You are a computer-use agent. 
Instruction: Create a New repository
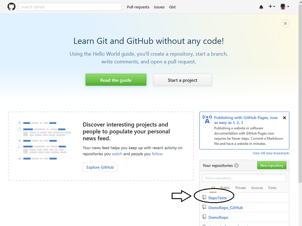pos(272,166)
